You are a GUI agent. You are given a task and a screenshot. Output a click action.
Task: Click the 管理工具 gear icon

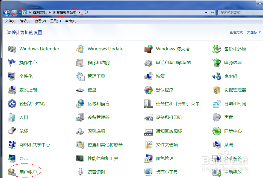tap(80, 76)
